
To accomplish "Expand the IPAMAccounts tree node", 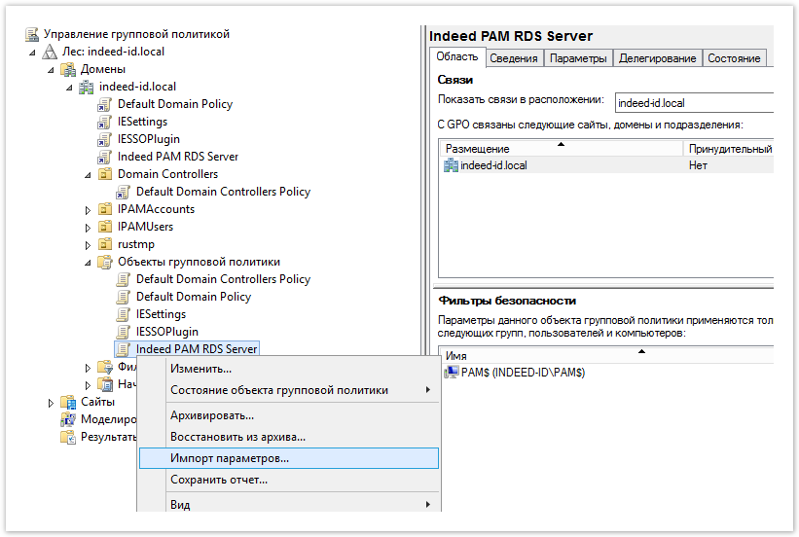I will click(x=88, y=209).
